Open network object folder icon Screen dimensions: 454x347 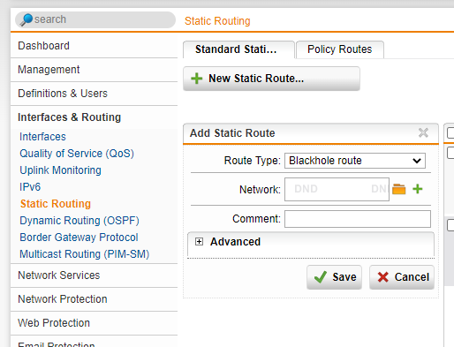[x=399, y=189]
